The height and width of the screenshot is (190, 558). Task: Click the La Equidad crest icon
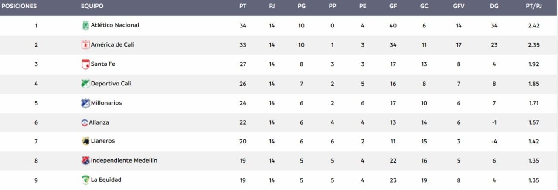(x=85, y=180)
